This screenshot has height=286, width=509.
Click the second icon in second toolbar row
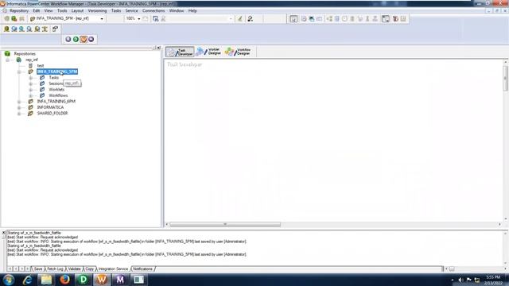click(14, 29)
